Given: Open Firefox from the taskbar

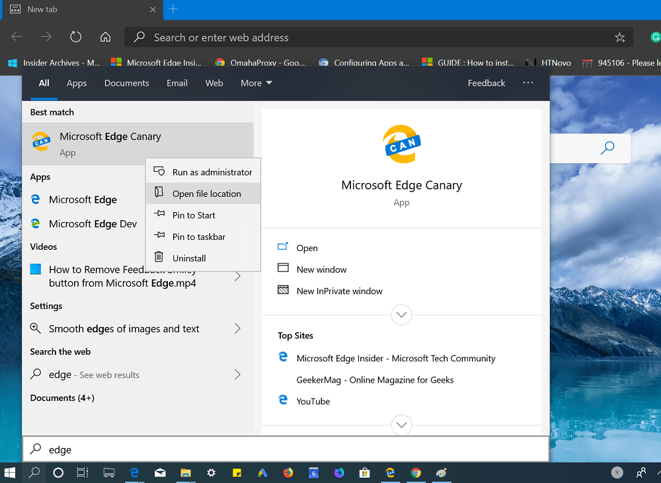Looking at the screenshot, I should click(288, 472).
